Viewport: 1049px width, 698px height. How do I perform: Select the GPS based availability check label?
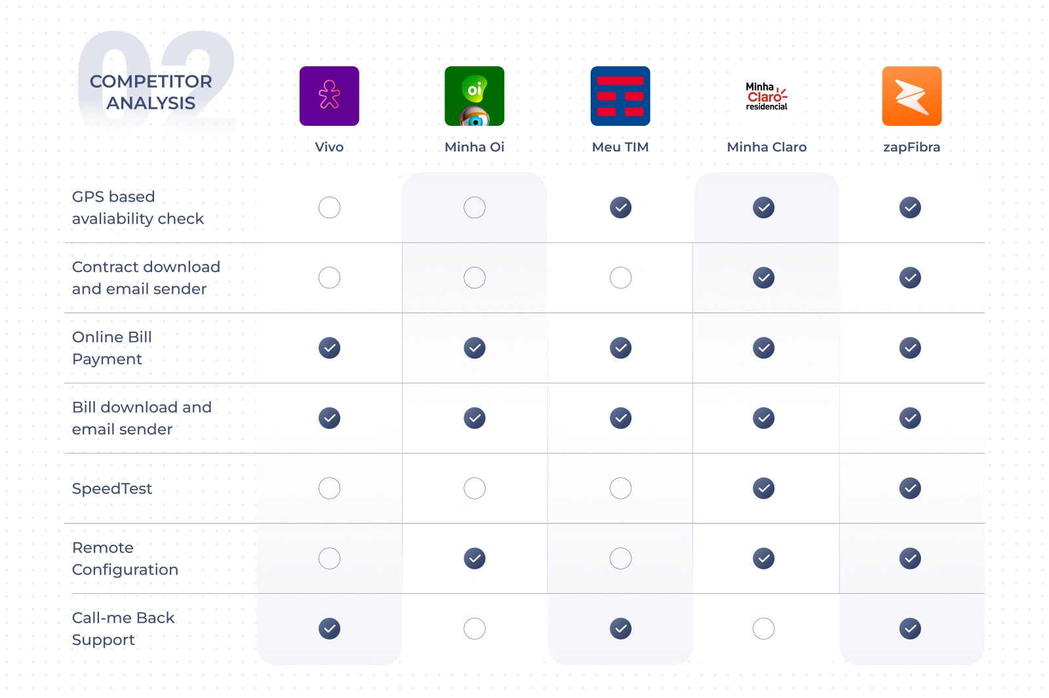pos(138,208)
